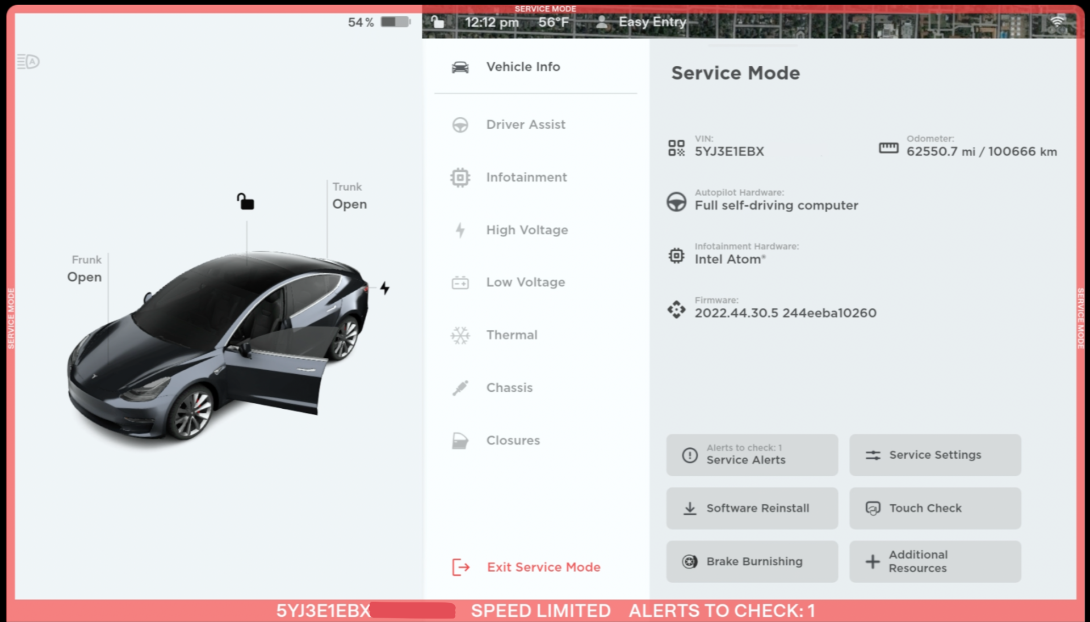
Task: Toggle the lock icon in the status bar
Action: click(437, 22)
